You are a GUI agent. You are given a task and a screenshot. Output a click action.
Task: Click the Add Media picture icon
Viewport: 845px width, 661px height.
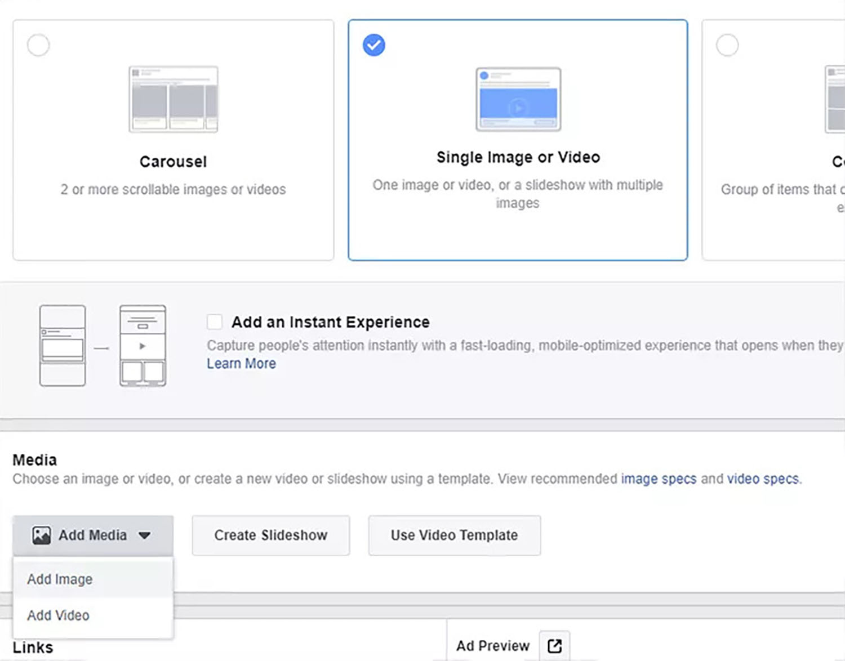pos(42,535)
